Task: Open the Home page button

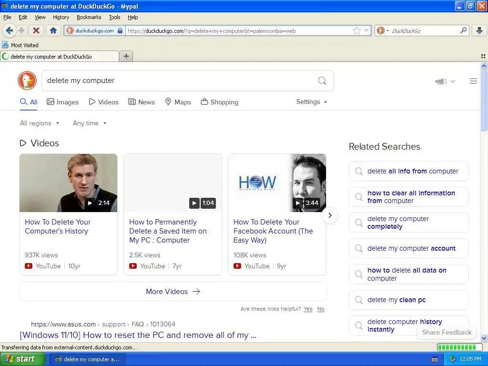Action: 53,30
